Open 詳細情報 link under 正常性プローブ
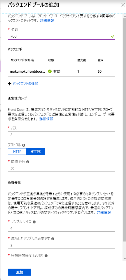The image size is (126, 280). [x=46, y=119]
